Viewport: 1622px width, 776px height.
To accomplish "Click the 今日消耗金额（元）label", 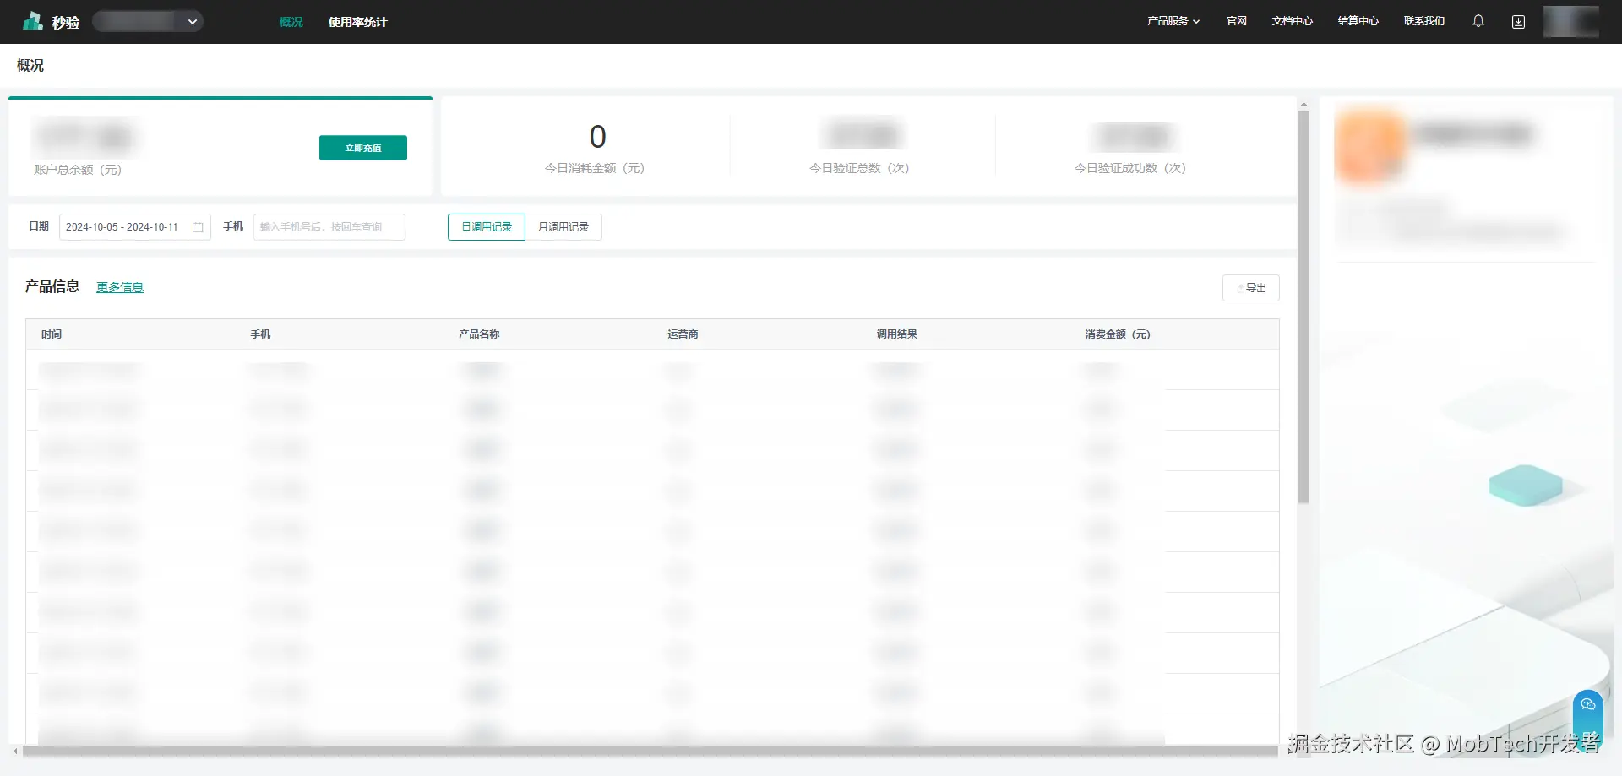I will click(x=595, y=168).
